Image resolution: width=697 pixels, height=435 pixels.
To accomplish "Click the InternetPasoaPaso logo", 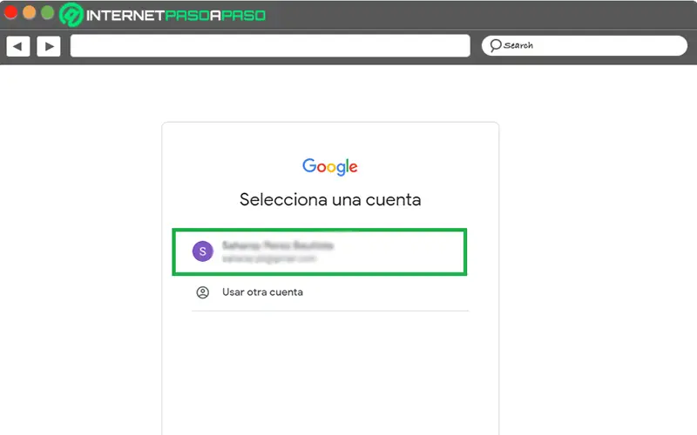I will click(x=163, y=15).
